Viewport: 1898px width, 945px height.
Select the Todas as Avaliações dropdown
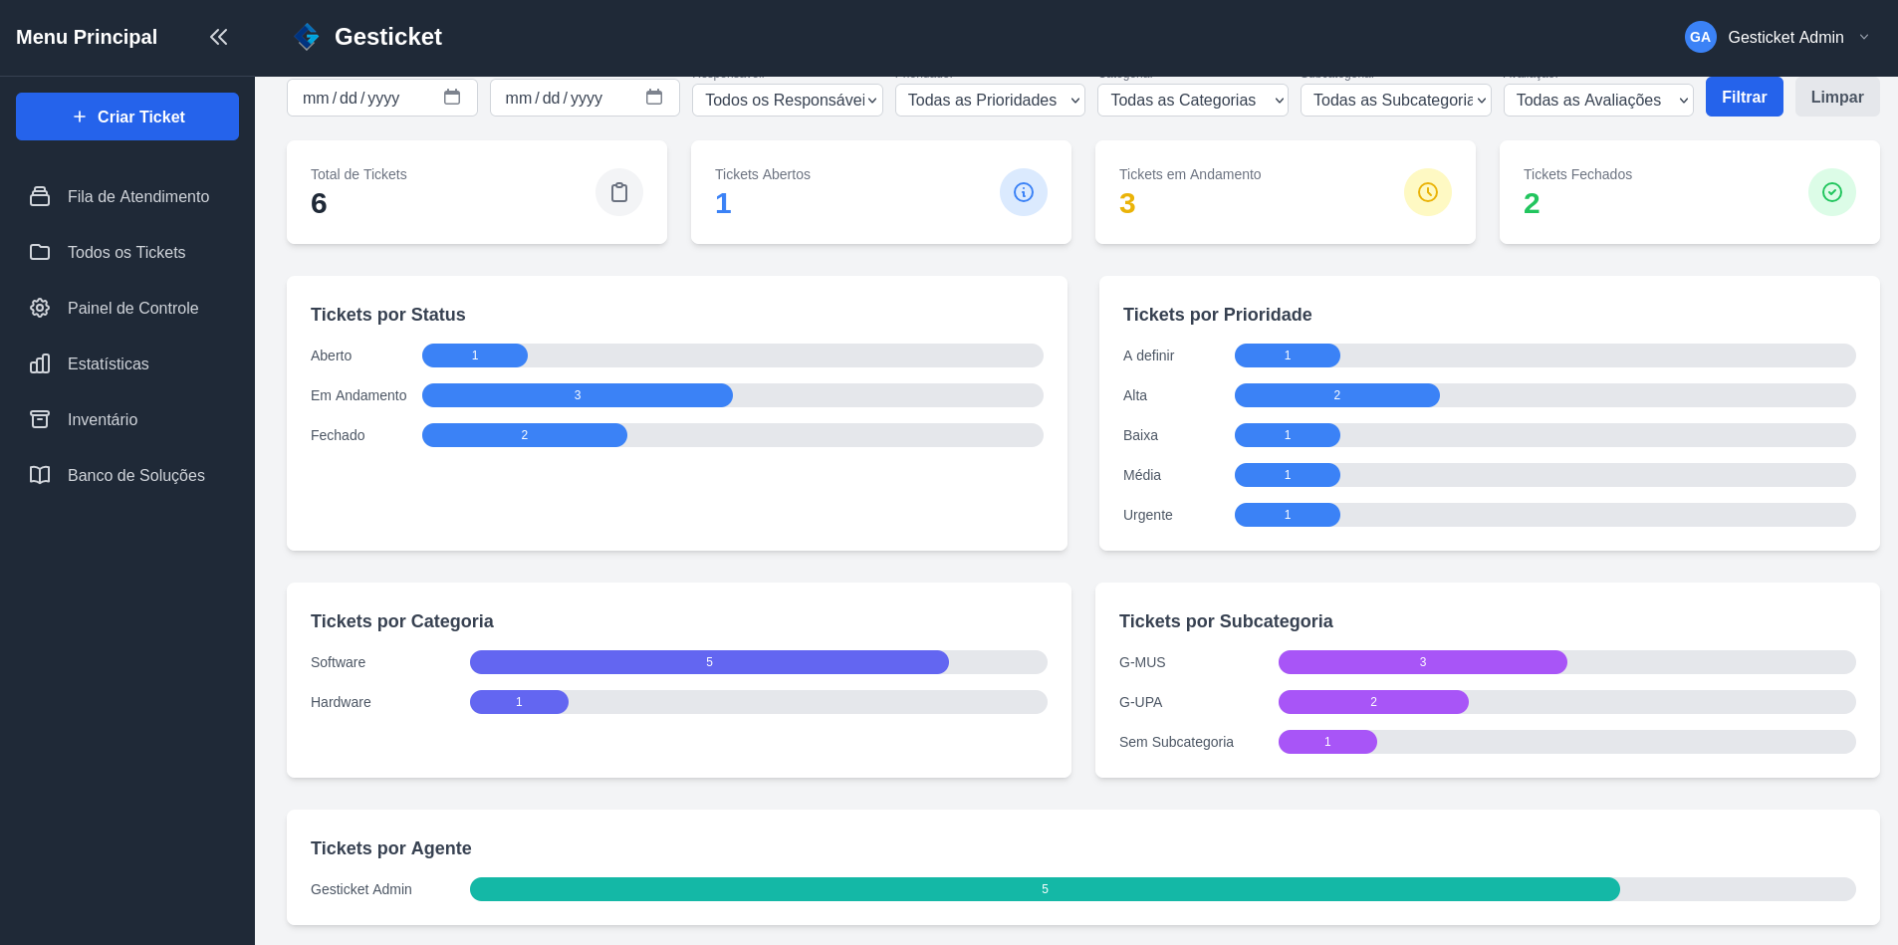tap(1597, 100)
